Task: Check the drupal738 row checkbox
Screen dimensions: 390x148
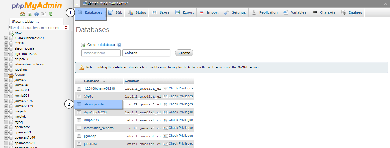Action: click(79, 120)
